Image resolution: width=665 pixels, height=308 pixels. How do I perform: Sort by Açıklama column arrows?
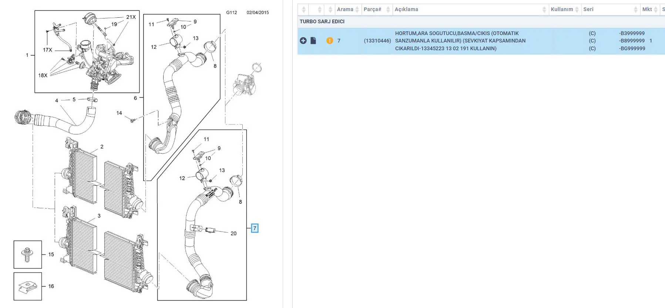pos(544,10)
